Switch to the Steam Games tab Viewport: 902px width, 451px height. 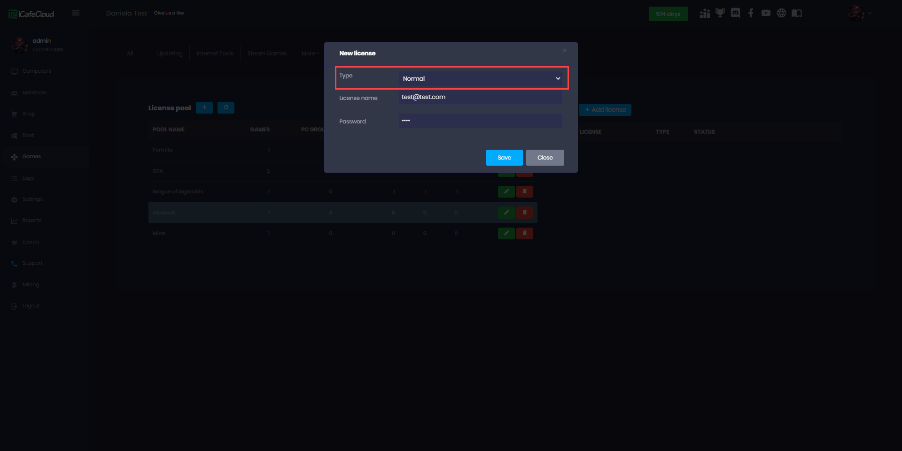point(266,53)
